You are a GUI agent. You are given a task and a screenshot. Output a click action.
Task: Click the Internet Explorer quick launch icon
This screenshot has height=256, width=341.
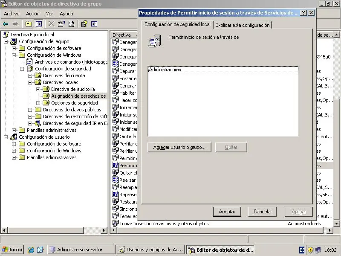(31, 250)
